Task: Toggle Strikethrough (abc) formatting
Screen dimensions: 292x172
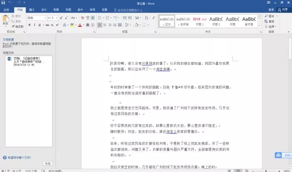Action: click(x=47, y=25)
